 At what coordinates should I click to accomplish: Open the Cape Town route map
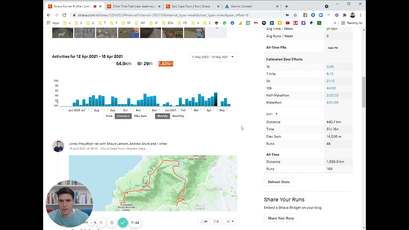153,183
